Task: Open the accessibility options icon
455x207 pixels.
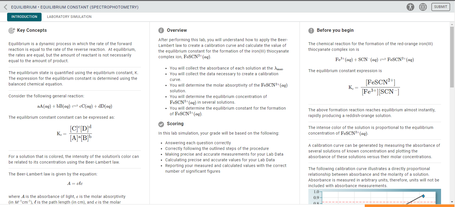Action: click(x=410, y=7)
